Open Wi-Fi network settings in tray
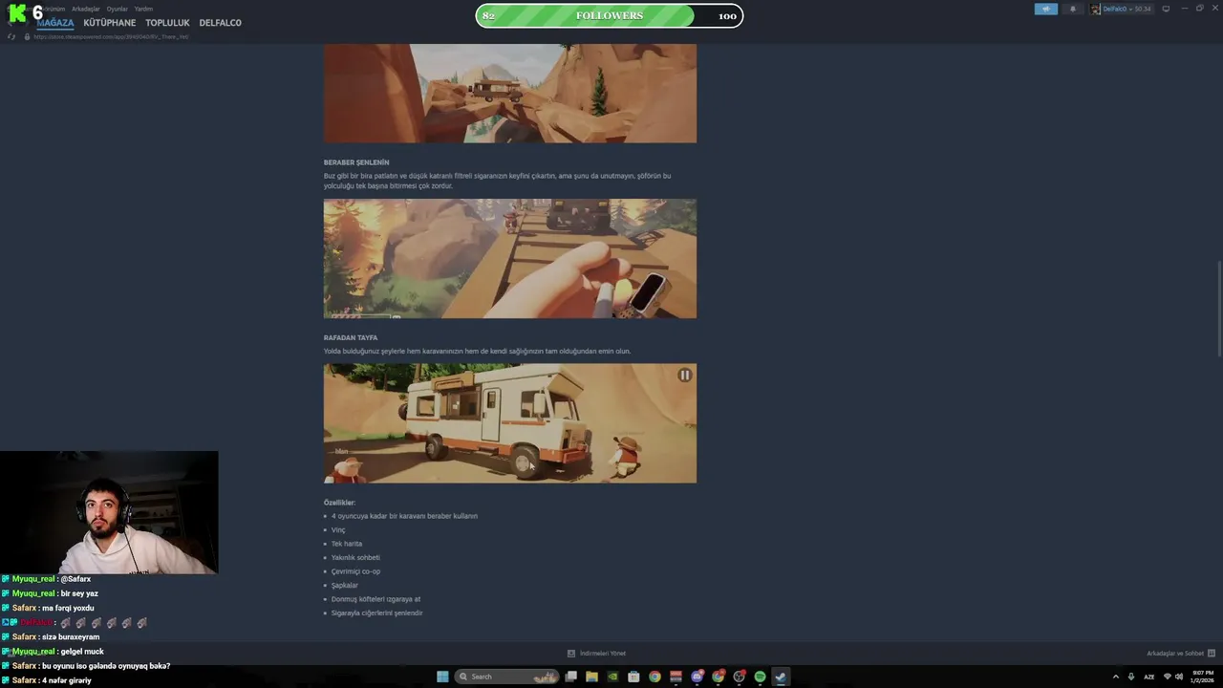This screenshot has height=688, width=1223. pyautogui.click(x=1167, y=677)
